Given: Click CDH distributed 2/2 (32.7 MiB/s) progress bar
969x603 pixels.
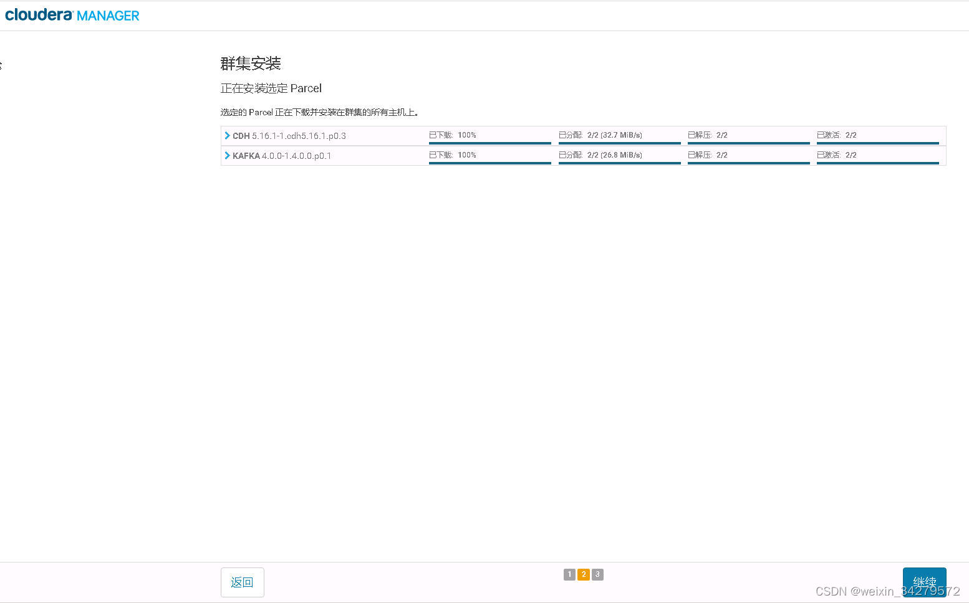Looking at the screenshot, I should (x=619, y=143).
